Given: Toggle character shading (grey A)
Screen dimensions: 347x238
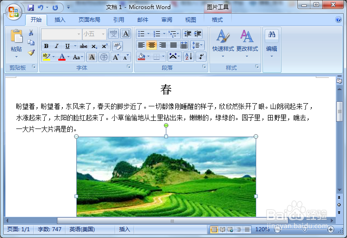Looking at the screenshot, I should 92,57.
